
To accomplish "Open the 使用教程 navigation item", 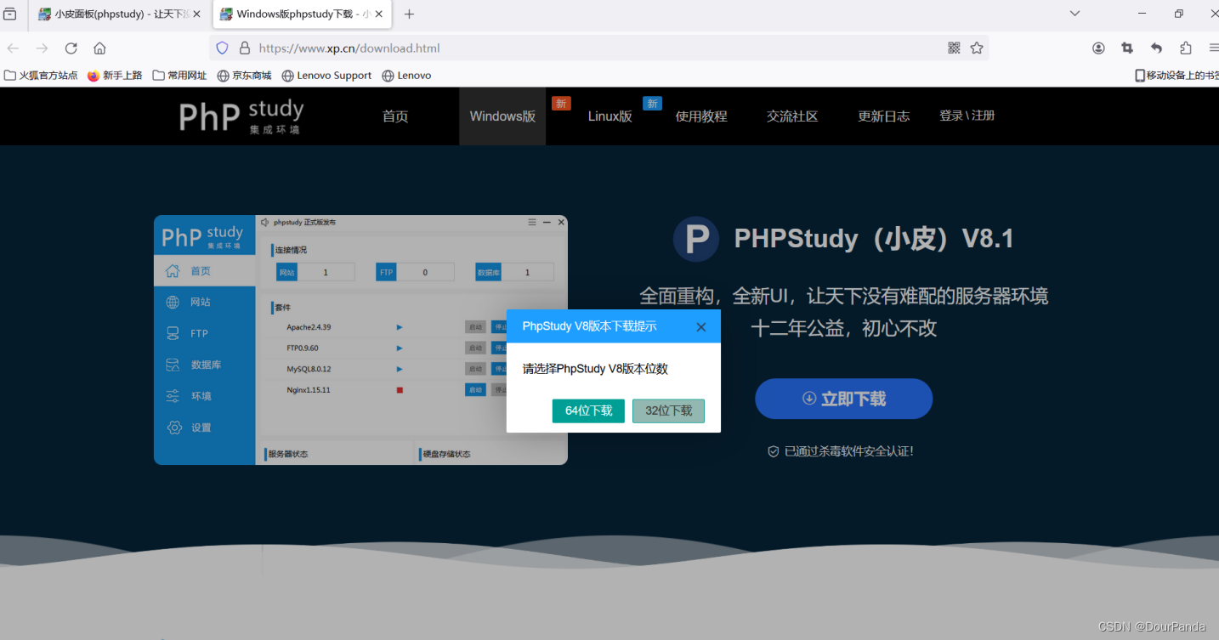I will [701, 116].
